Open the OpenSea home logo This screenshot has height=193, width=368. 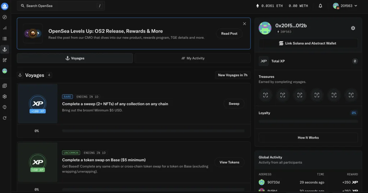tap(5, 6)
